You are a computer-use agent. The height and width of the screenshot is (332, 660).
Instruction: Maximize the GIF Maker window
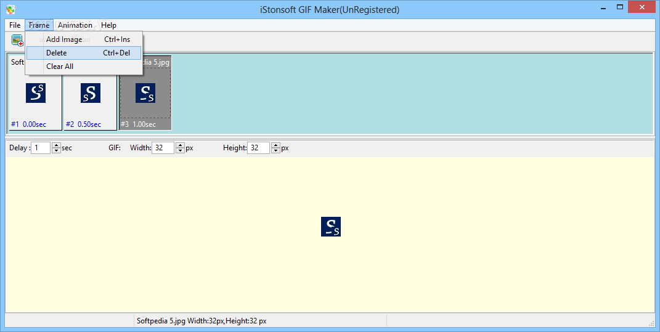pyautogui.click(x=619, y=7)
